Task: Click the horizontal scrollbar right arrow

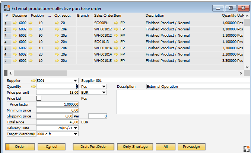Action: click(x=241, y=73)
